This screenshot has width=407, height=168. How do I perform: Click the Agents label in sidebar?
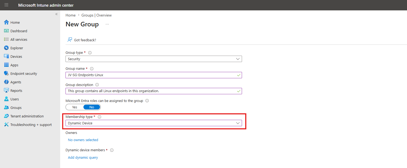(x=16, y=82)
